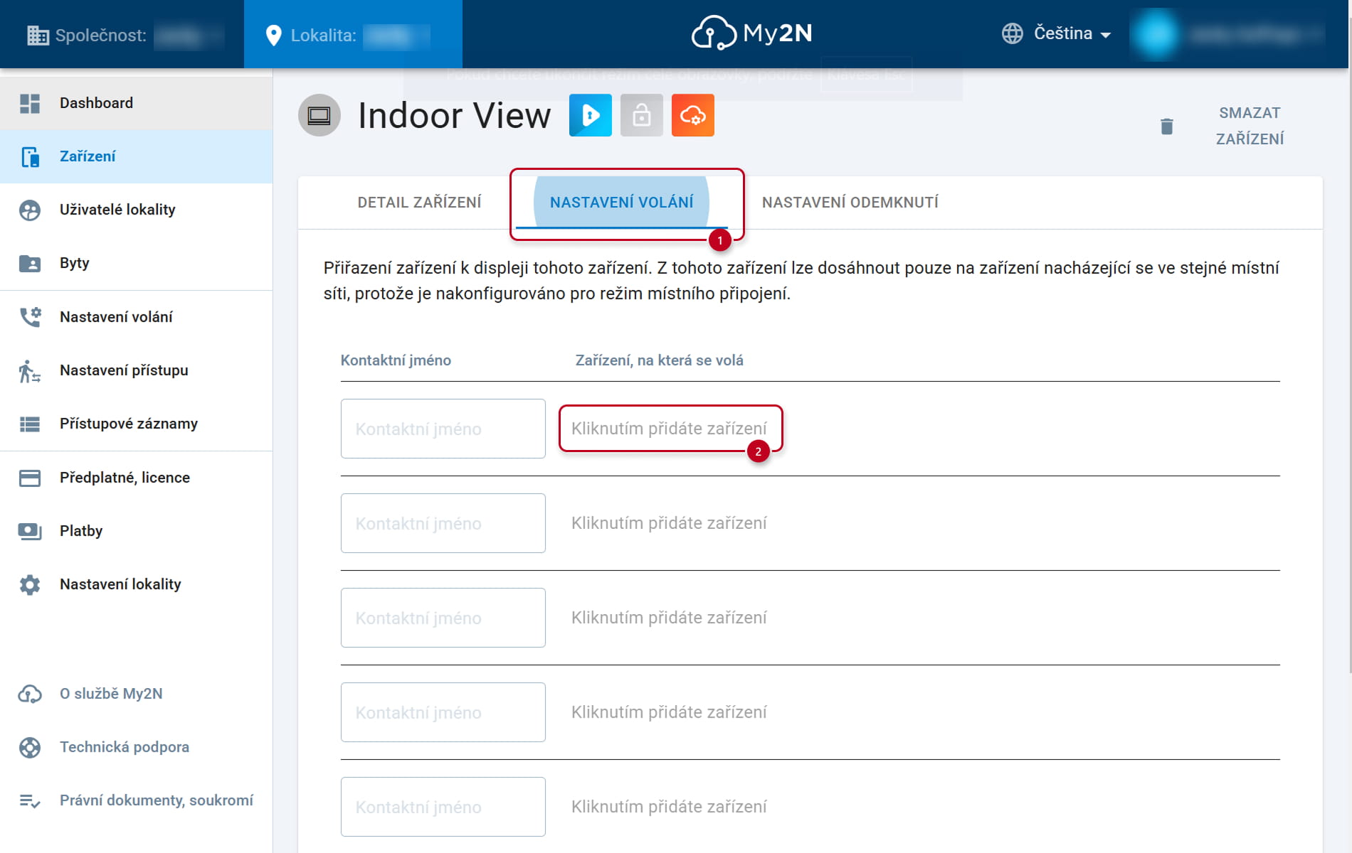Open the Platby payments icon
Image resolution: width=1352 pixels, height=853 pixels.
[30, 531]
